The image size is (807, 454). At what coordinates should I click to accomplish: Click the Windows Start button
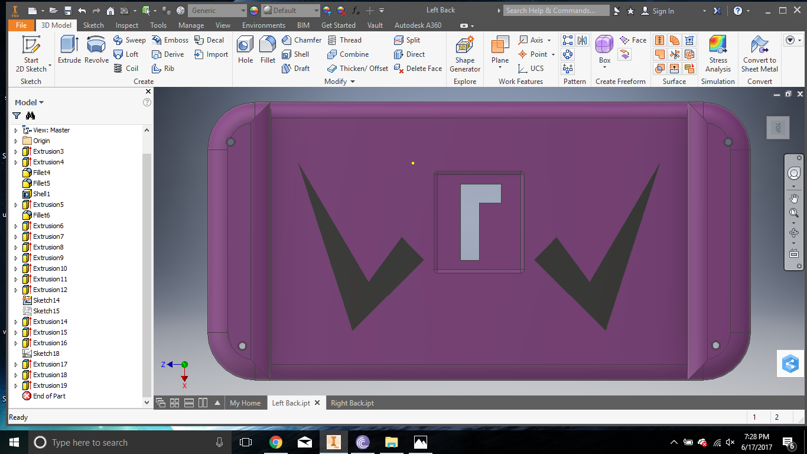coord(14,442)
